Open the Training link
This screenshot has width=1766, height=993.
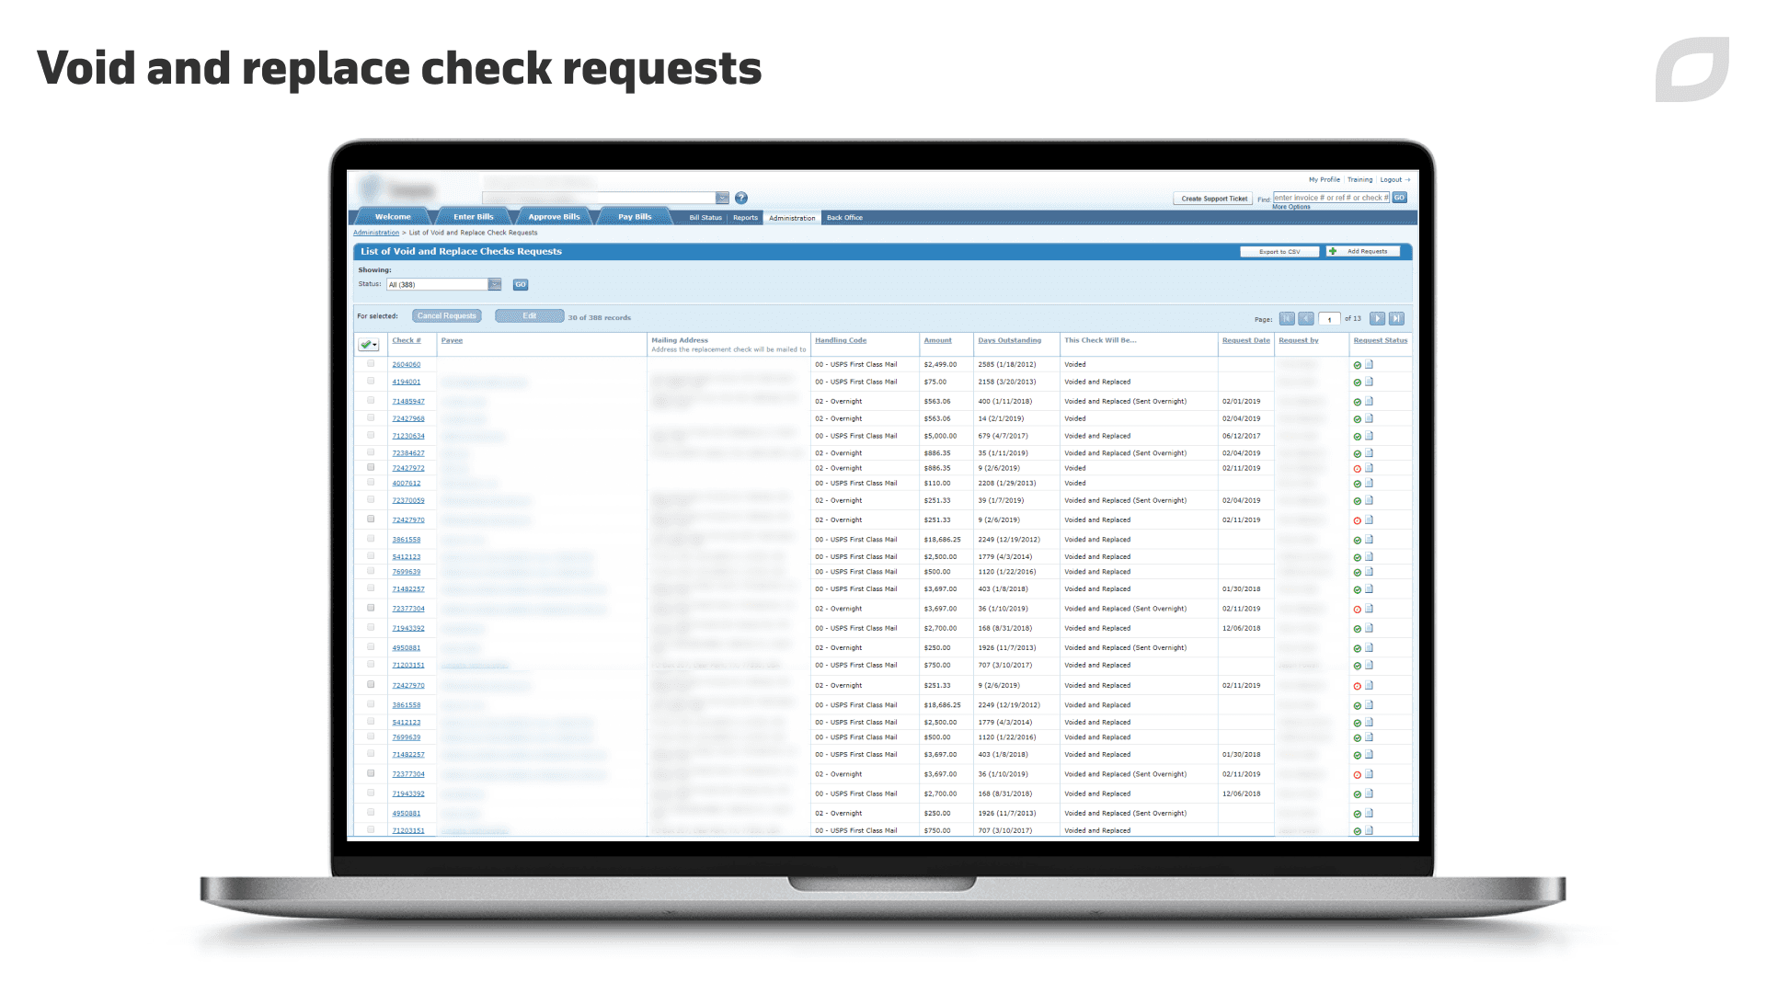[x=1359, y=180]
